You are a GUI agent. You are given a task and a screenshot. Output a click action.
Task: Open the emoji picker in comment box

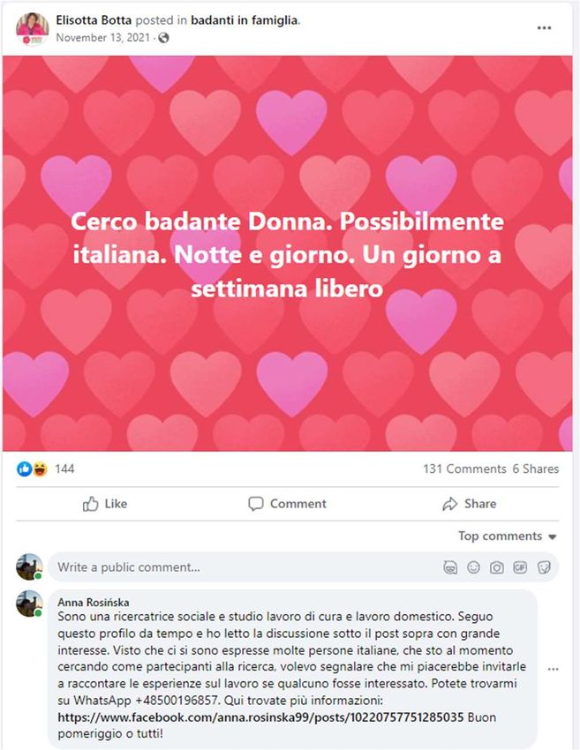(473, 567)
